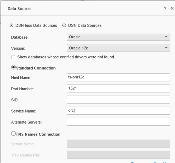Choose the TNS Names Connection radio option
Image resolution: width=175 pixels, height=163 pixels.
(x=13, y=134)
